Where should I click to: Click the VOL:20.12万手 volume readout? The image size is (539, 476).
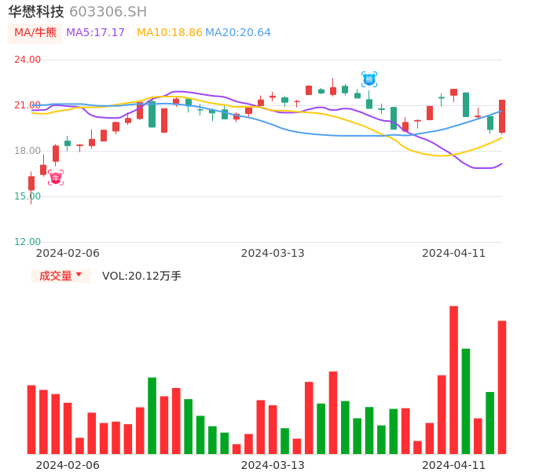(x=141, y=276)
